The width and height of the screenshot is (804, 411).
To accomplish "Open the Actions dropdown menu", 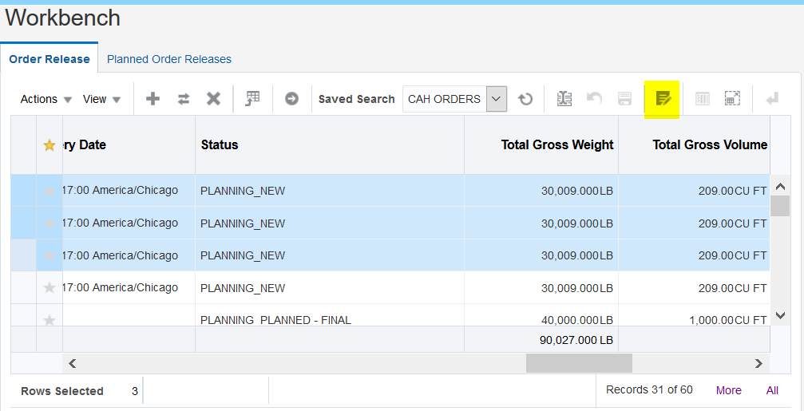I will (46, 99).
